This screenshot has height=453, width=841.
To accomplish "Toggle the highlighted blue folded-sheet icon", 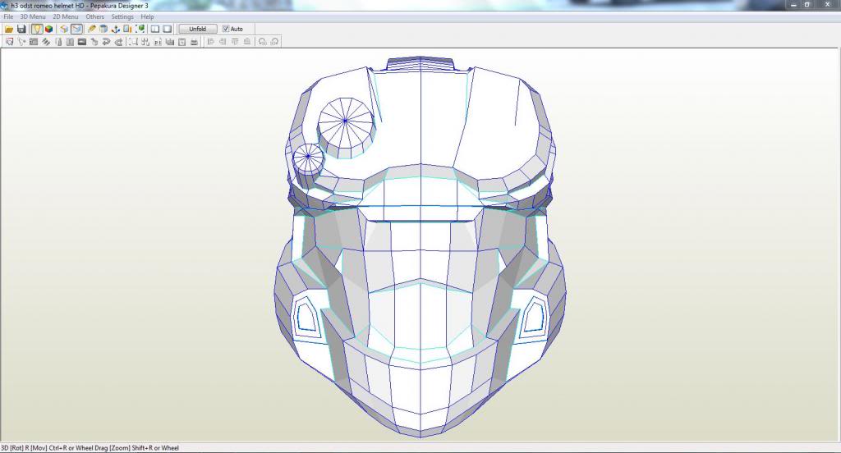I will click(x=76, y=29).
